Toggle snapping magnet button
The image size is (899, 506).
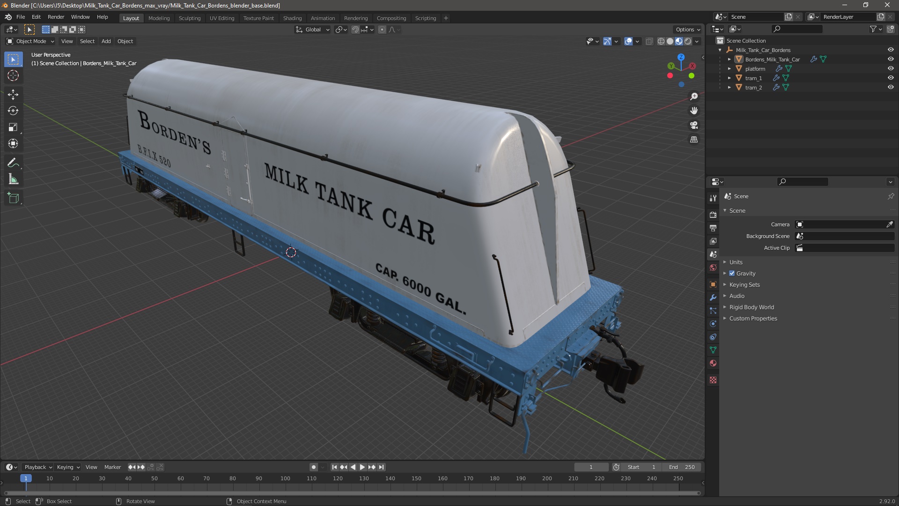355,30
